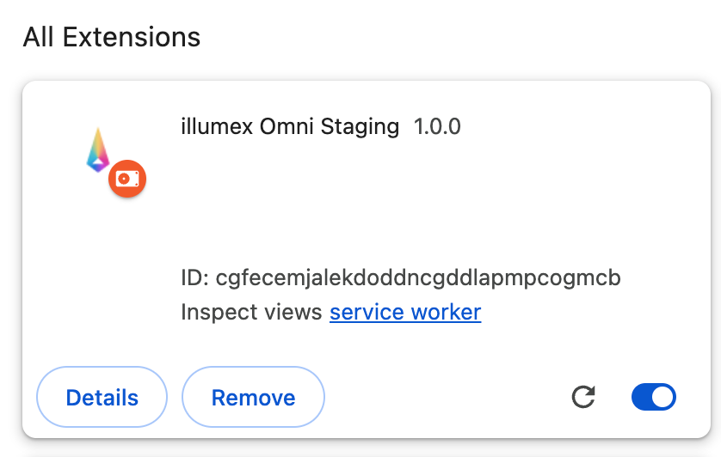Image resolution: width=721 pixels, height=457 pixels.
Task: Remove the illumex Omni Staging extension
Action: coord(253,398)
